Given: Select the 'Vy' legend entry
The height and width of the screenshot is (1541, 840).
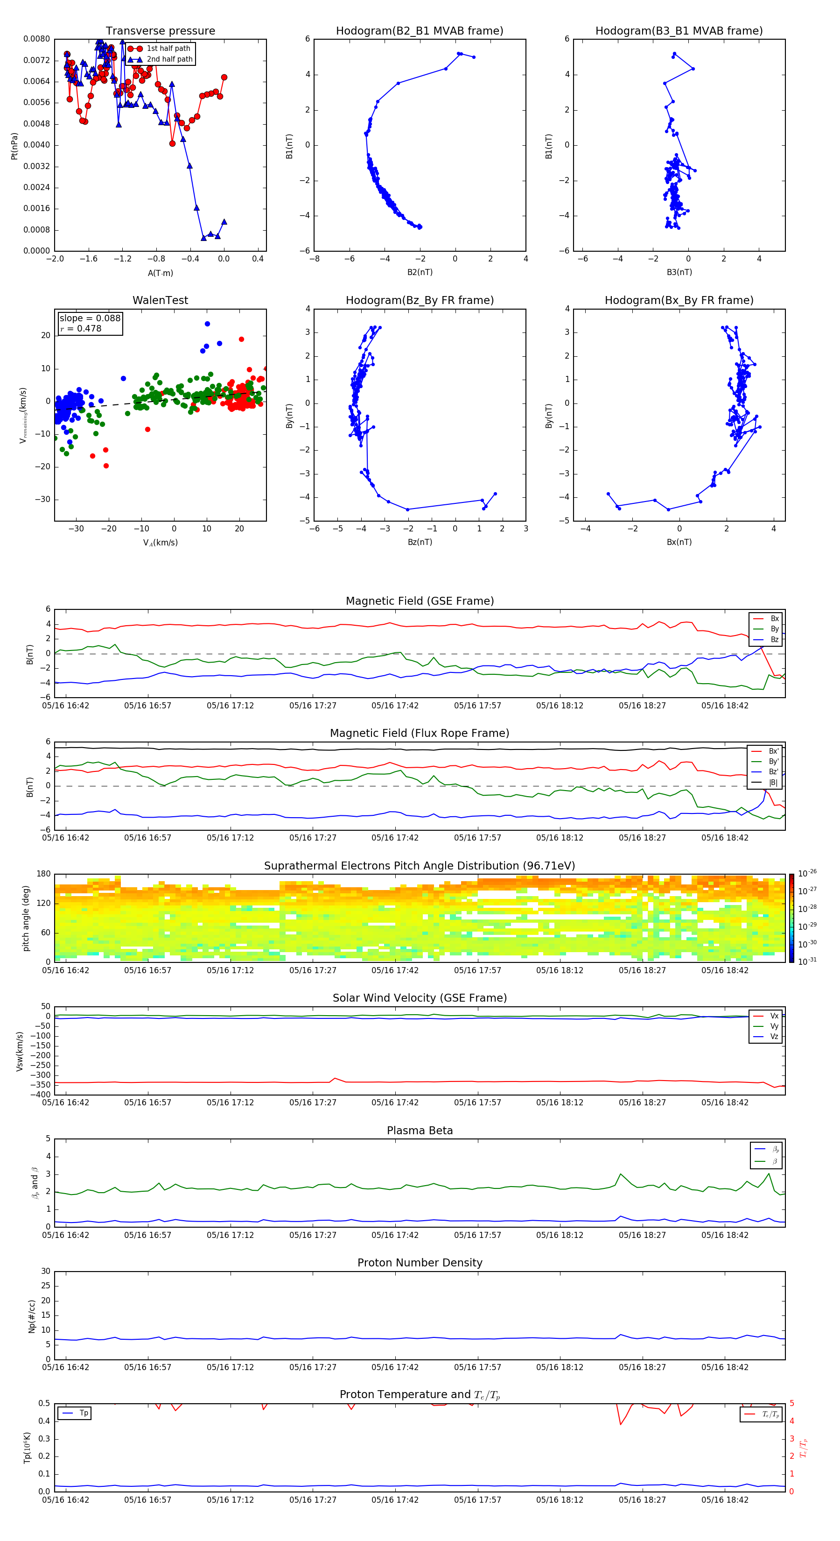Looking at the screenshot, I should point(766,1026).
